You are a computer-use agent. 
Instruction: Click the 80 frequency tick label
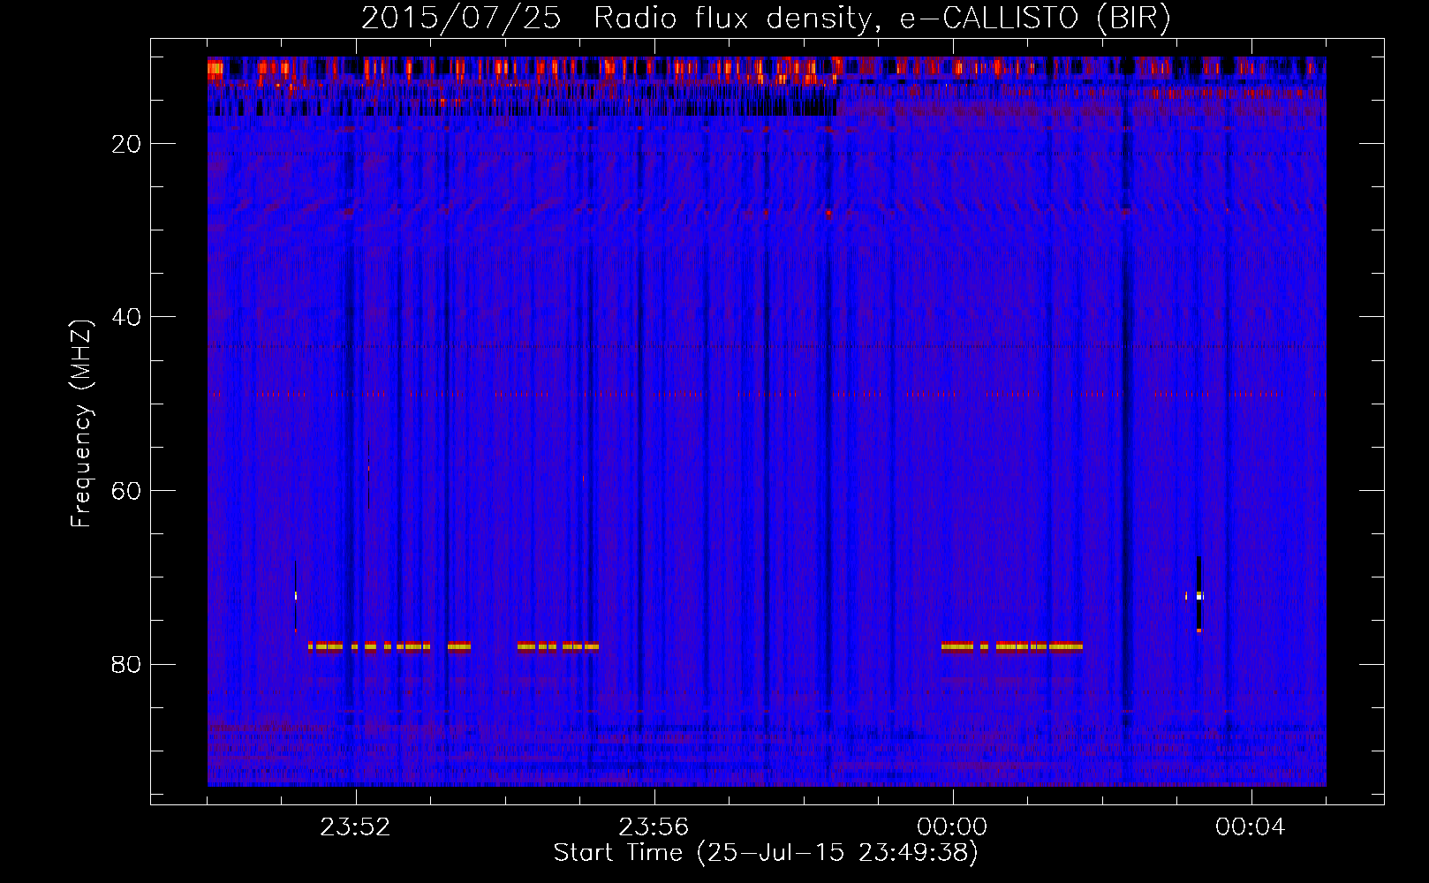click(x=127, y=664)
